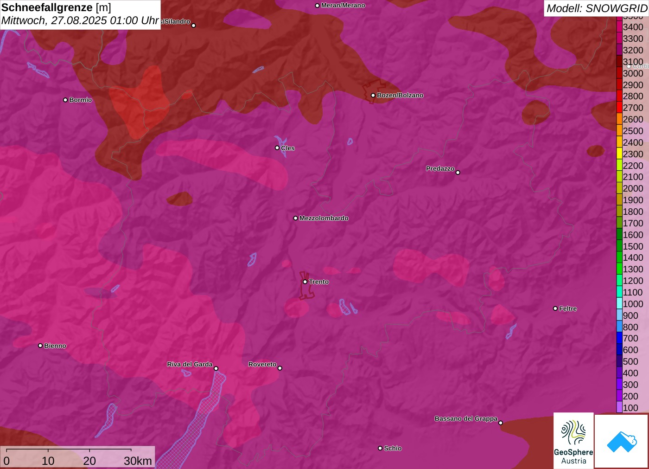This screenshot has height=469, width=649.
Task: Click the 20 scale bar tick label
Action: [89, 461]
